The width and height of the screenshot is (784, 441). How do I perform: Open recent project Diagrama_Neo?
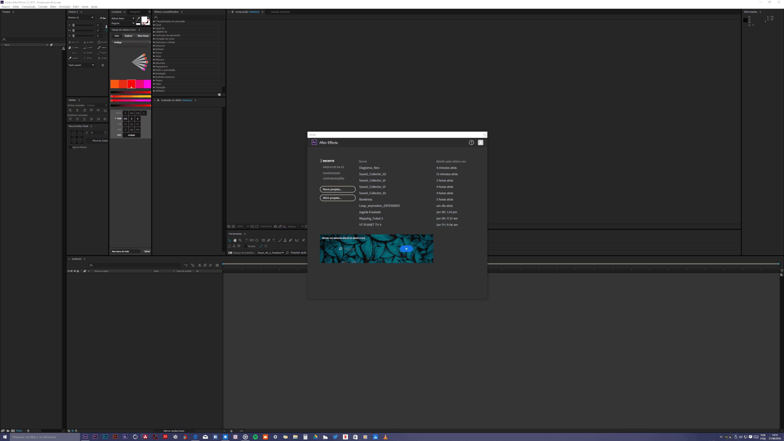click(x=369, y=168)
